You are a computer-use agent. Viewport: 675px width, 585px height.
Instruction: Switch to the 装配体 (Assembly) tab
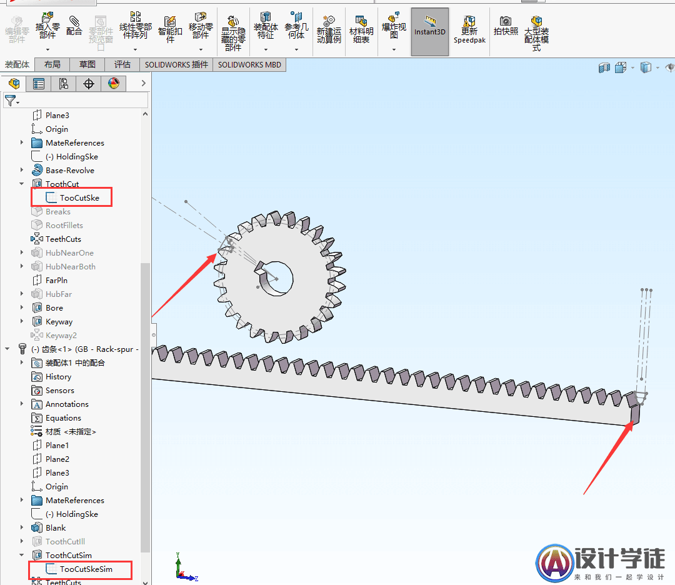click(x=17, y=64)
